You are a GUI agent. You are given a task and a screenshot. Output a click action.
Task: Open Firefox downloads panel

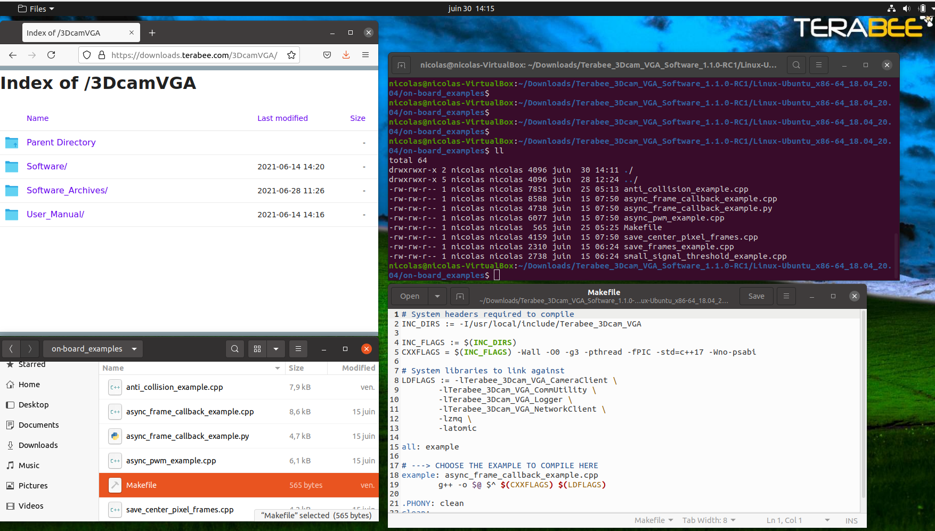click(346, 55)
